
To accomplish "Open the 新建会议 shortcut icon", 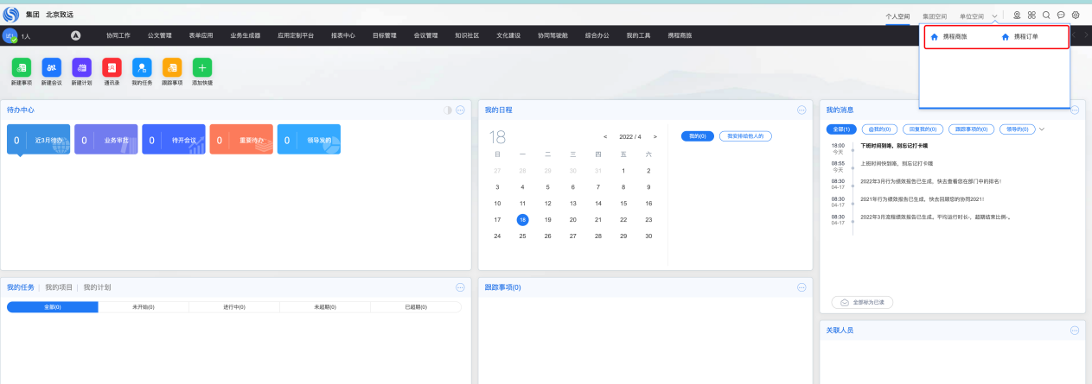I will tap(51, 67).
